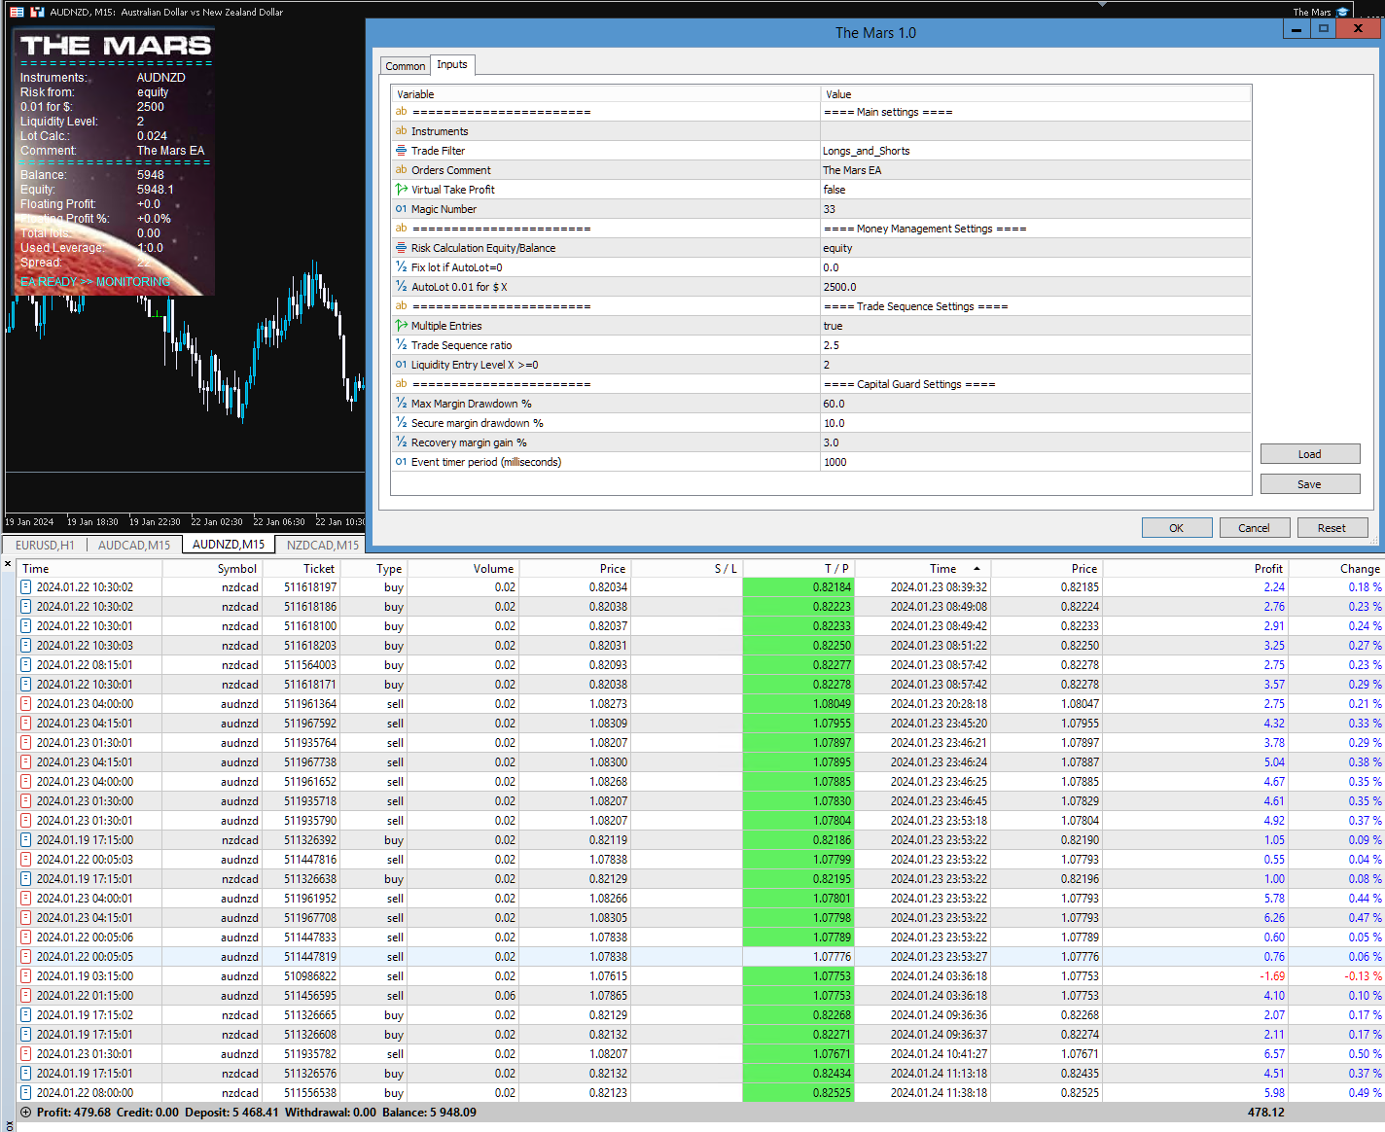Switch to the EURUSD,H1 chart tab

[x=45, y=546]
